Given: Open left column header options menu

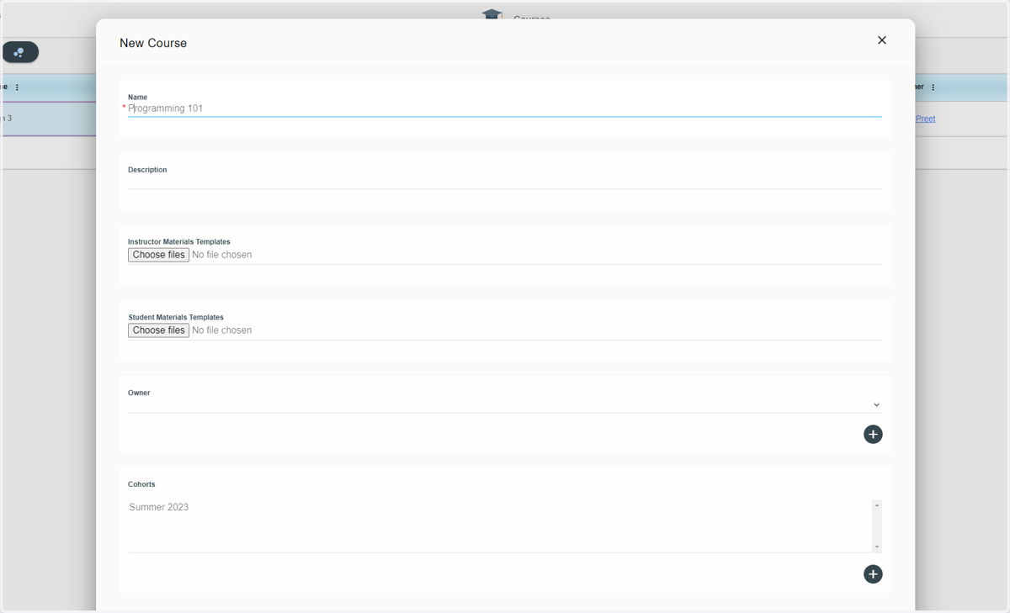Looking at the screenshot, I should (x=17, y=87).
